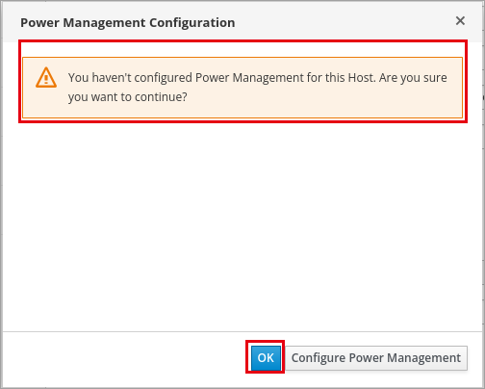485x389 pixels.
Task: Click the orange warning triangle icon
Action: point(46,77)
